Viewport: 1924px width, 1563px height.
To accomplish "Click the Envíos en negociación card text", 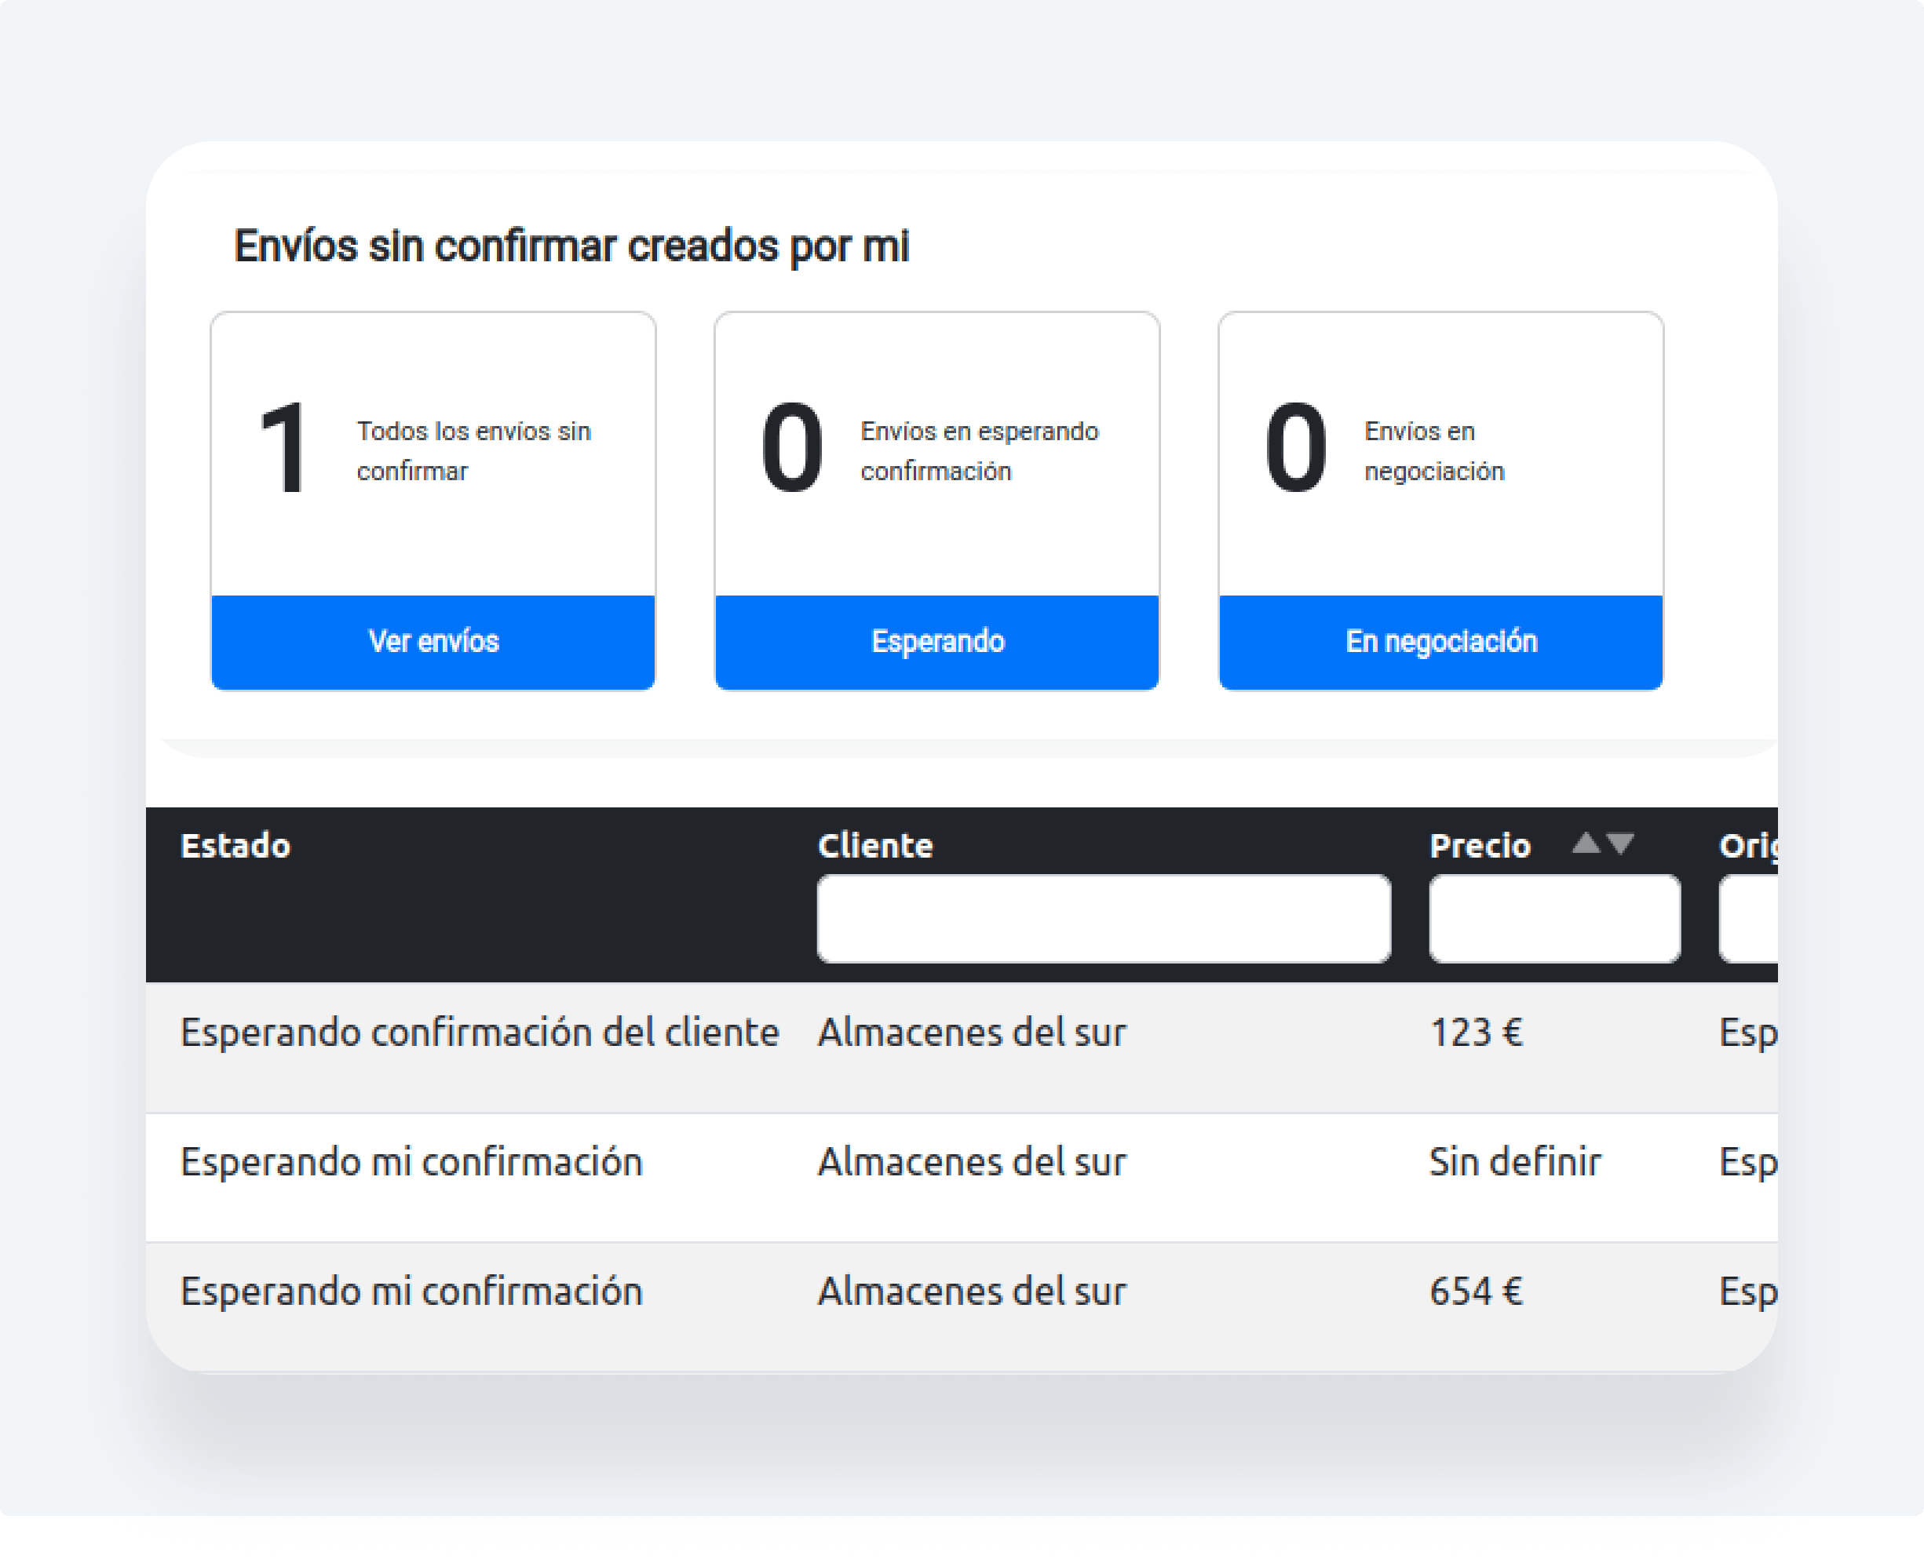I will pyautogui.click(x=1433, y=450).
